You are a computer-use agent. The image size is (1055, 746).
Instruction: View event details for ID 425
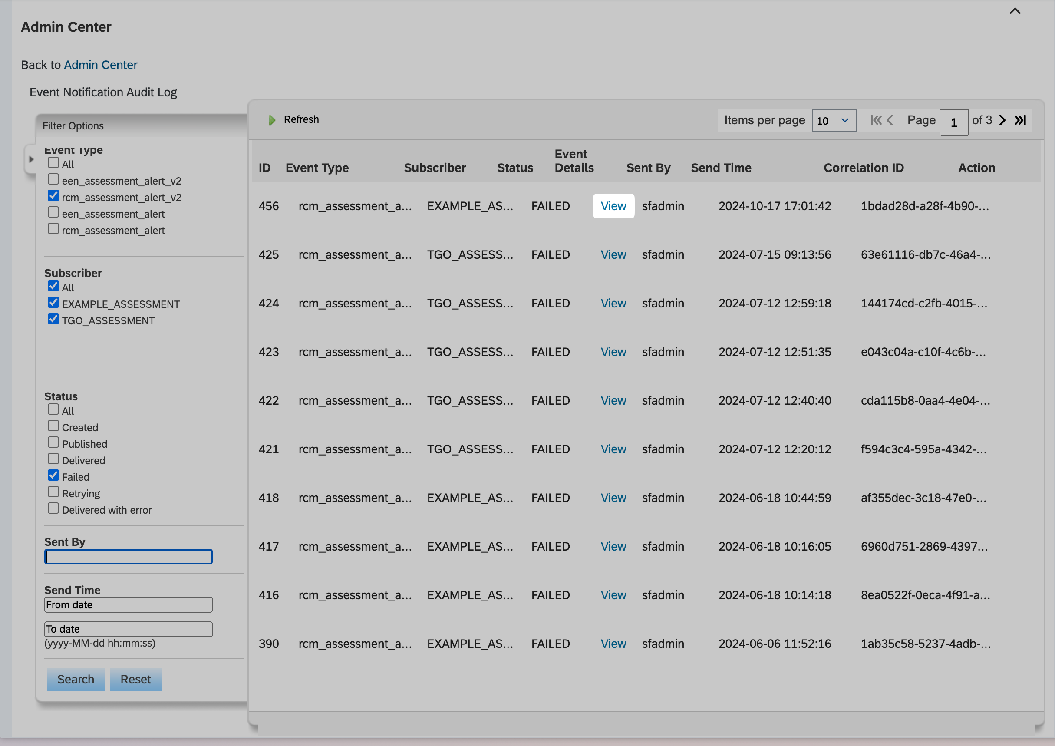[x=613, y=254]
